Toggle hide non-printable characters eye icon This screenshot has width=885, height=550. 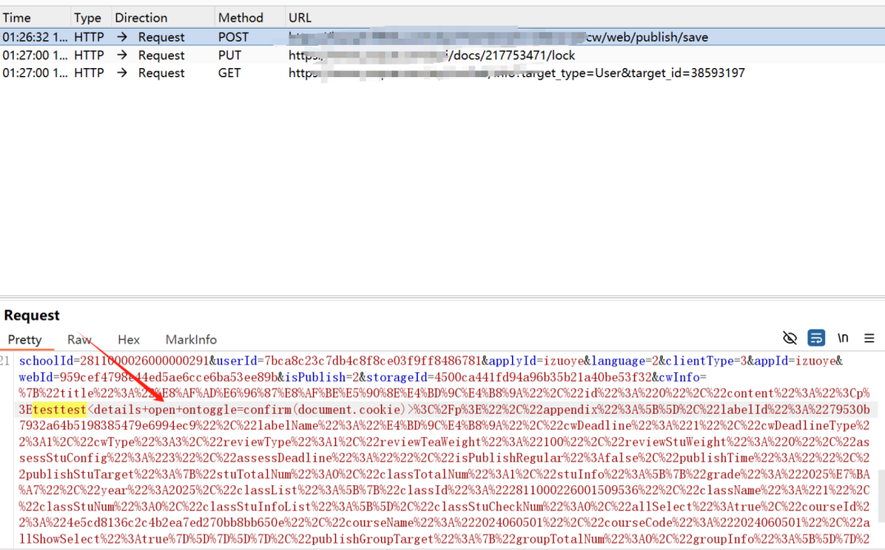pos(790,339)
